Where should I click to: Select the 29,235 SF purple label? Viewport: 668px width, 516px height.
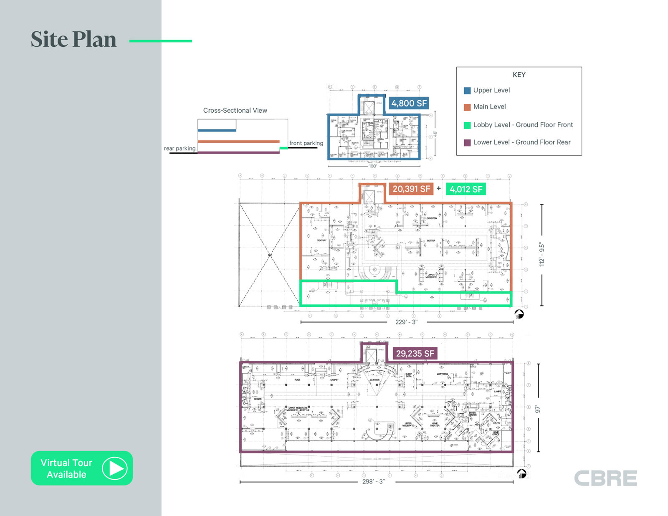click(x=415, y=354)
